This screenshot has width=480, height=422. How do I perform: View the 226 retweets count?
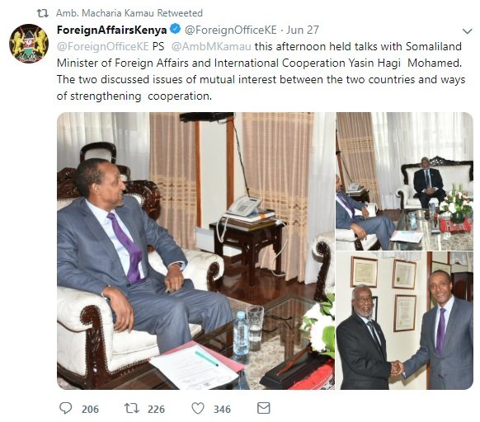[156, 409]
